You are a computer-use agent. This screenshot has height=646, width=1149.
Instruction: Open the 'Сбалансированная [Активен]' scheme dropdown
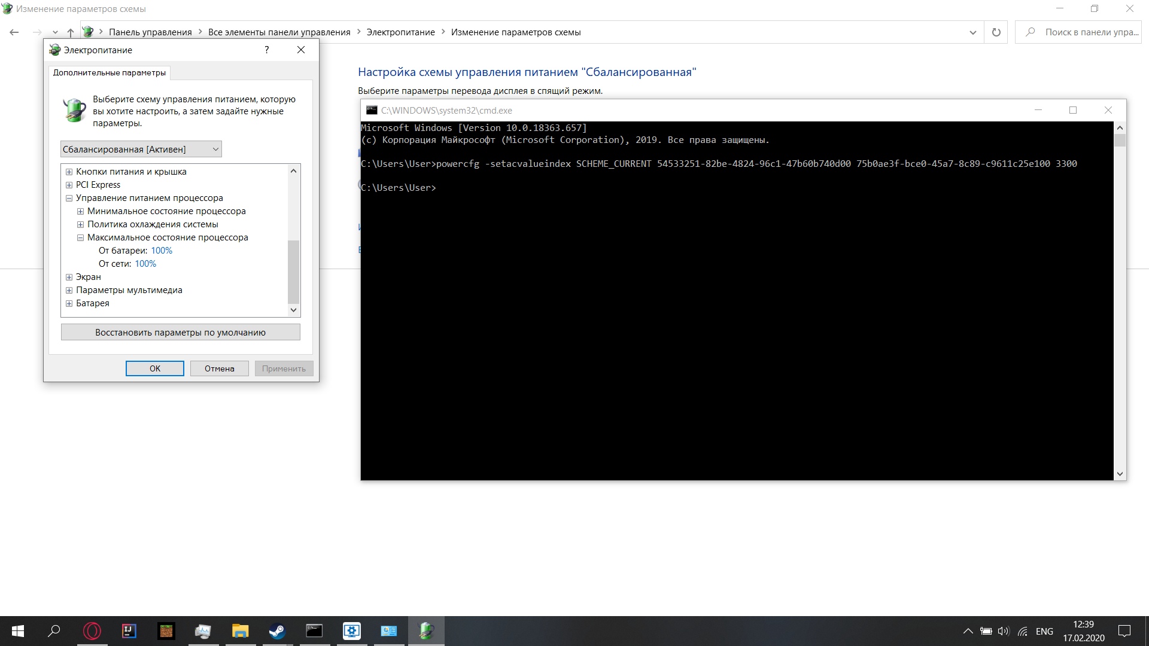141,149
